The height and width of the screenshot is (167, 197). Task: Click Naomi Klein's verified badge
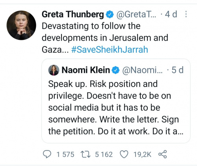tap(115, 70)
